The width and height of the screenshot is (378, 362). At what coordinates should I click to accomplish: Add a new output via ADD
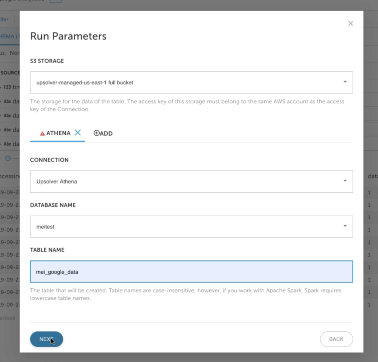[103, 133]
